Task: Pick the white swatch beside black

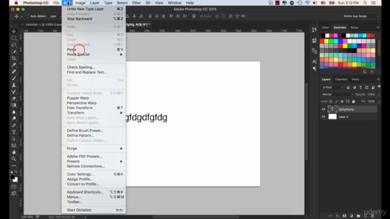Action: (327, 35)
